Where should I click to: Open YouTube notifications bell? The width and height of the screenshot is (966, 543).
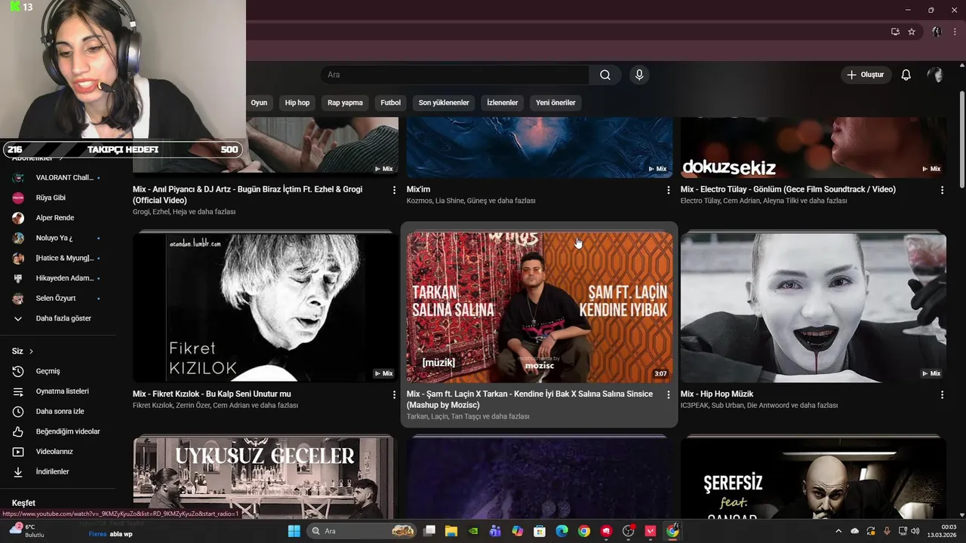pyautogui.click(x=906, y=75)
